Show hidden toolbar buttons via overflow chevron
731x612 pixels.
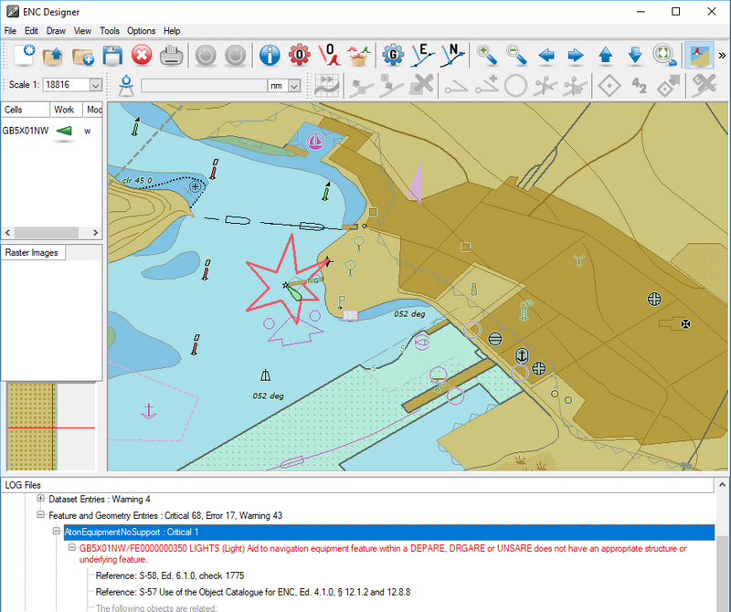pos(722,56)
